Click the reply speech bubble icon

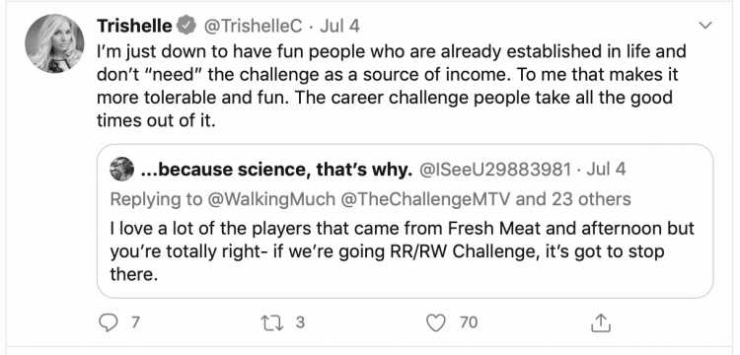(x=109, y=322)
